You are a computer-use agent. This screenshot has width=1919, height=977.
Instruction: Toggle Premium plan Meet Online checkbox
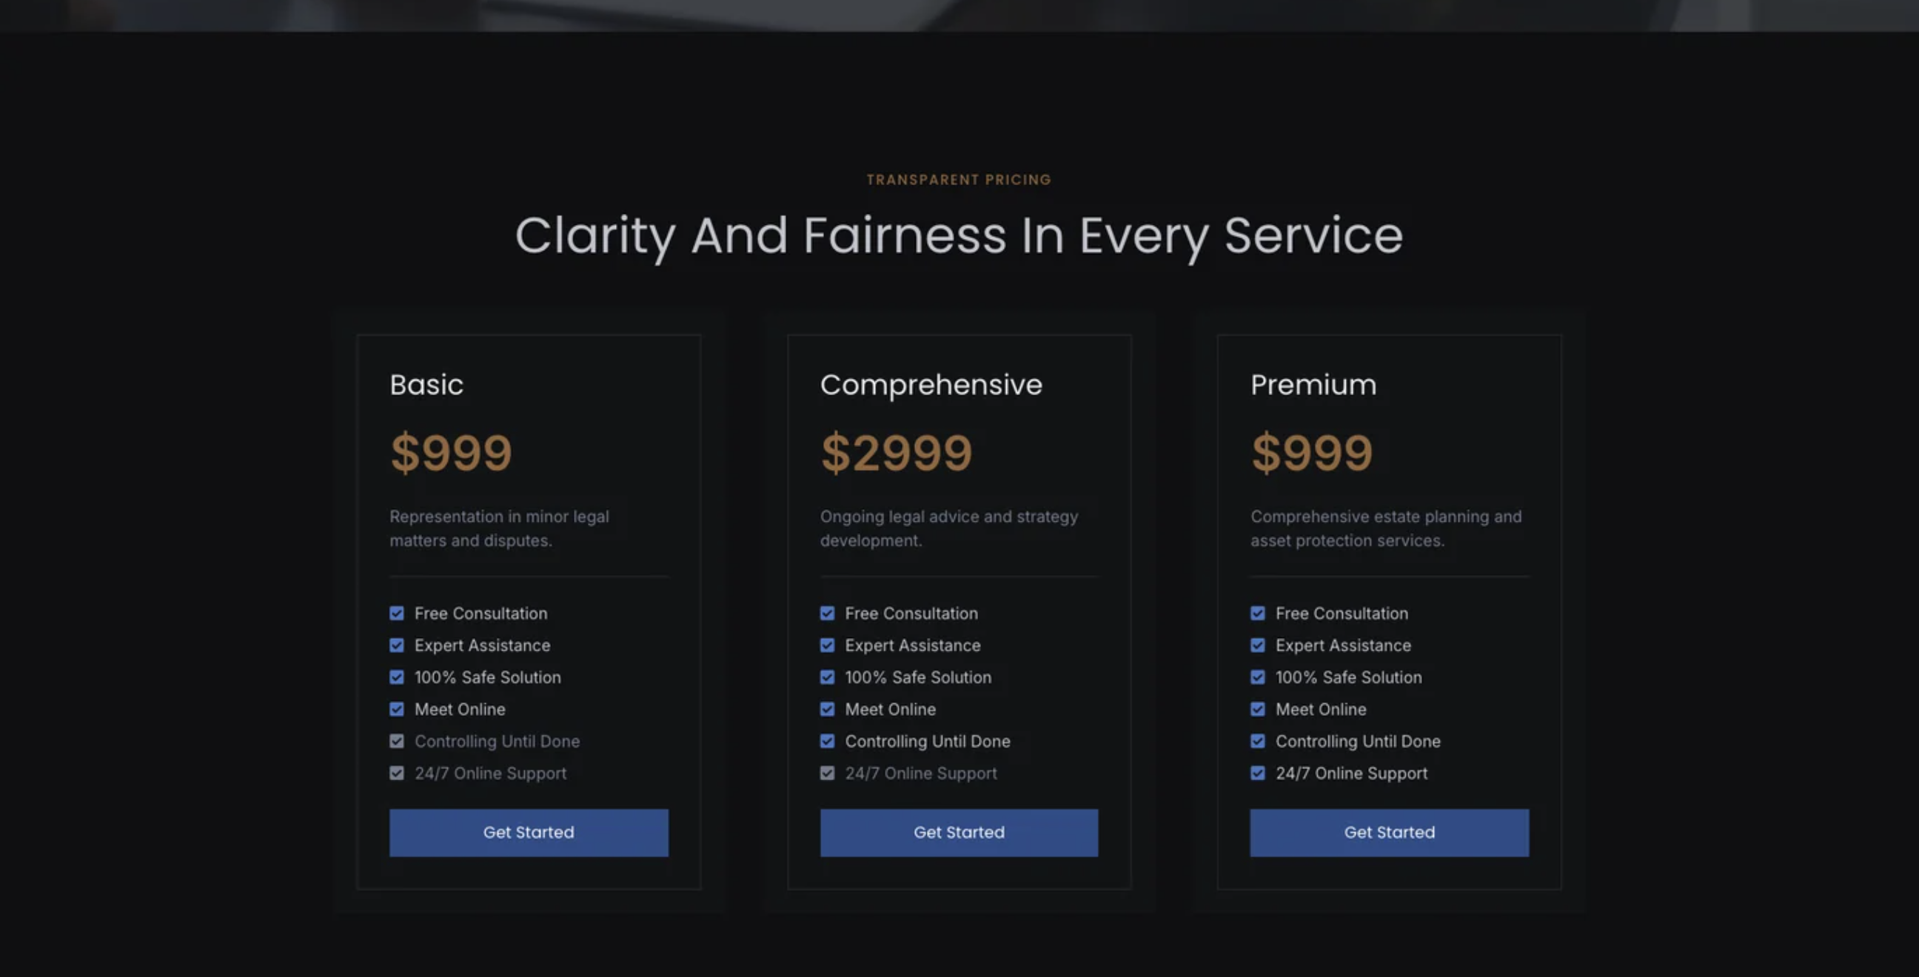point(1257,709)
